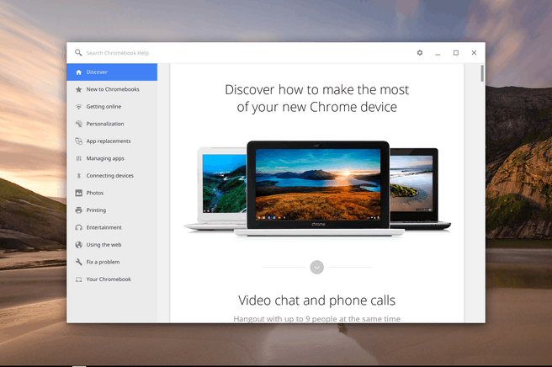
Task: Open settings via the gear icon
Action: pos(420,53)
